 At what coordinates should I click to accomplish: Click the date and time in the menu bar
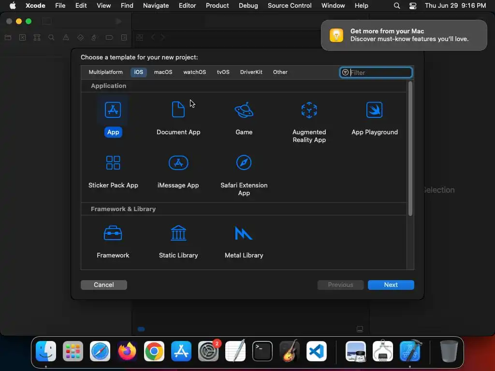[x=455, y=5]
